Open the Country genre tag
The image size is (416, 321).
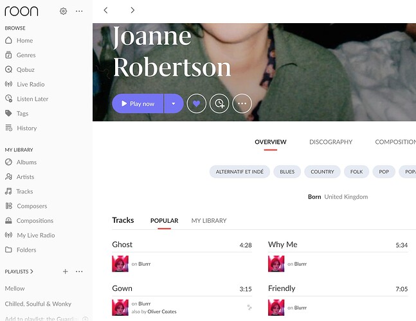(x=322, y=171)
